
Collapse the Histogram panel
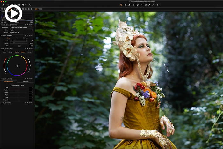pos(1,11)
